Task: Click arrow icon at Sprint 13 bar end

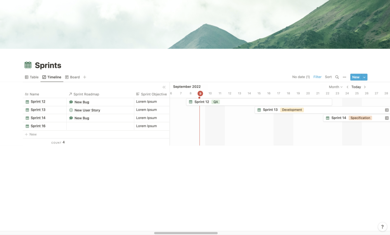Action: (x=387, y=110)
